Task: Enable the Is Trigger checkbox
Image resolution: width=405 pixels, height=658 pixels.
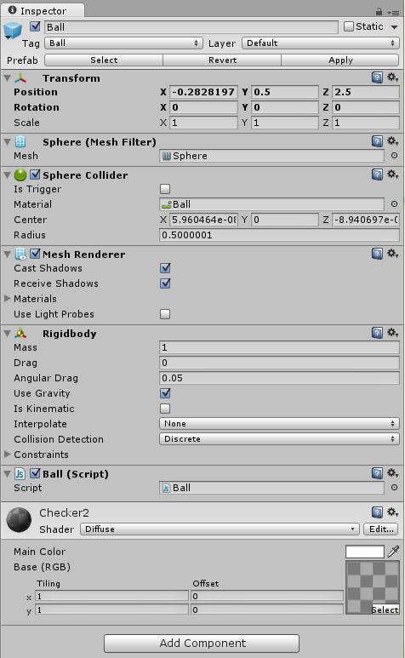Action: 165,189
